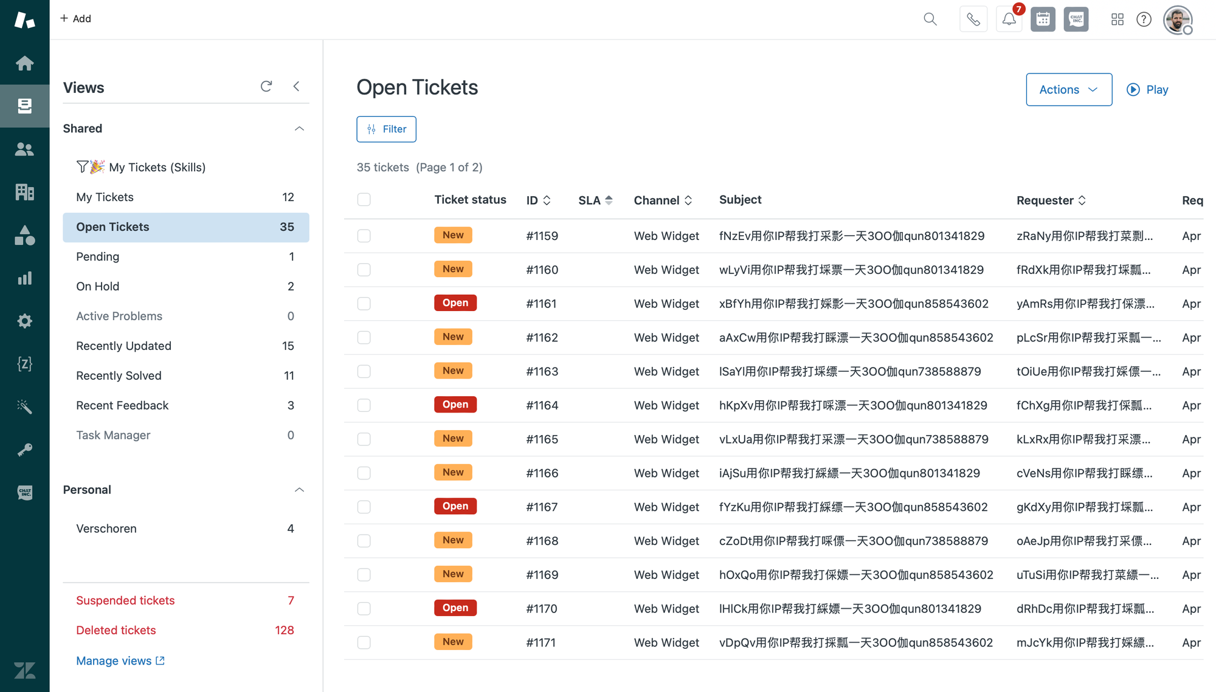This screenshot has width=1216, height=692.
Task: Open the Actions dropdown
Action: [1069, 90]
